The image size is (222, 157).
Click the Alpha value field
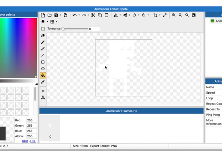click(x=32, y=136)
